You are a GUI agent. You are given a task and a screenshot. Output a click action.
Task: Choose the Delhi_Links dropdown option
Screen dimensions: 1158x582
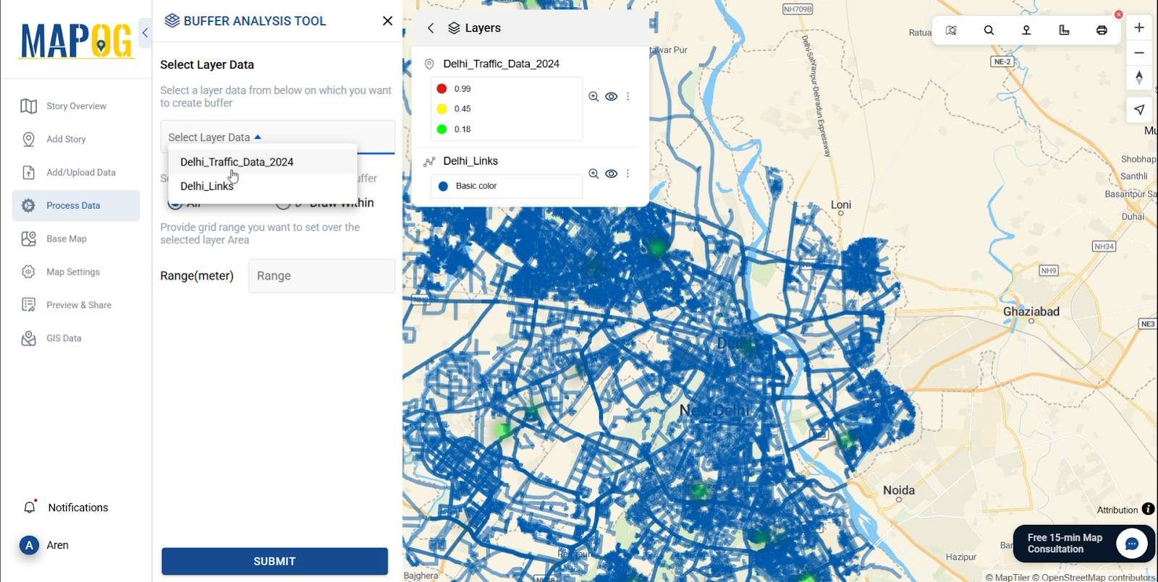[263, 187]
